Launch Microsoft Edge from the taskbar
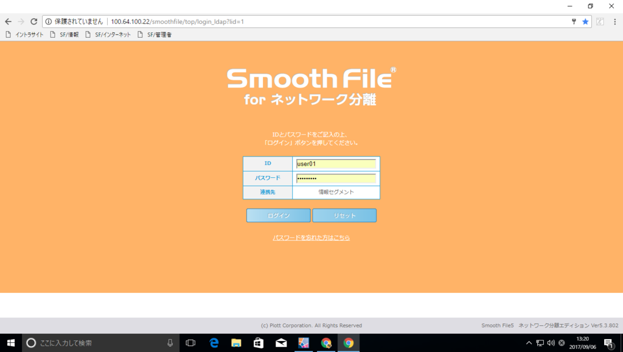This screenshot has height=352, width=623. 213,343
